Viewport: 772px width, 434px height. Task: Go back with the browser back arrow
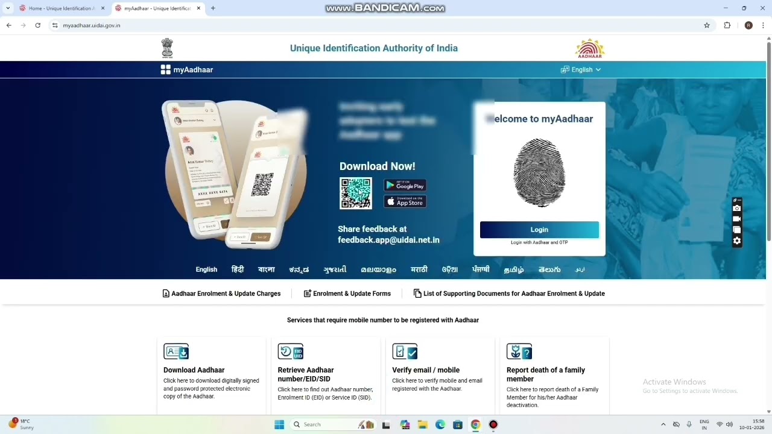coord(8,25)
